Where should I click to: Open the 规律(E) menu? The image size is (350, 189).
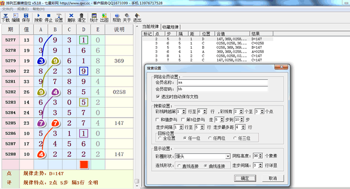pyautogui.click(x=23, y=9)
